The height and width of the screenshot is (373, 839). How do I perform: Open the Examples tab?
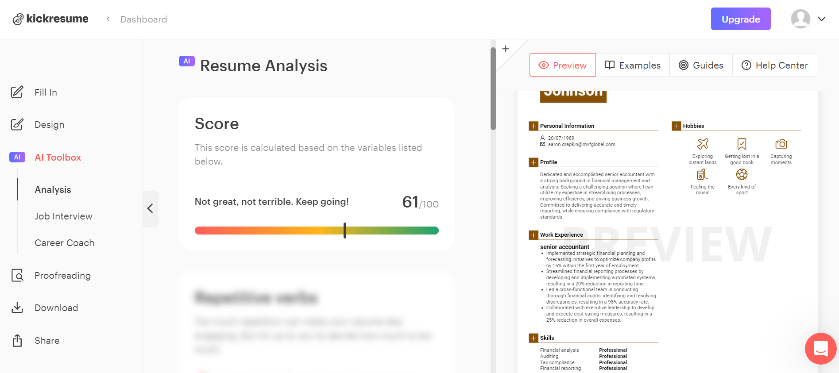coord(632,65)
